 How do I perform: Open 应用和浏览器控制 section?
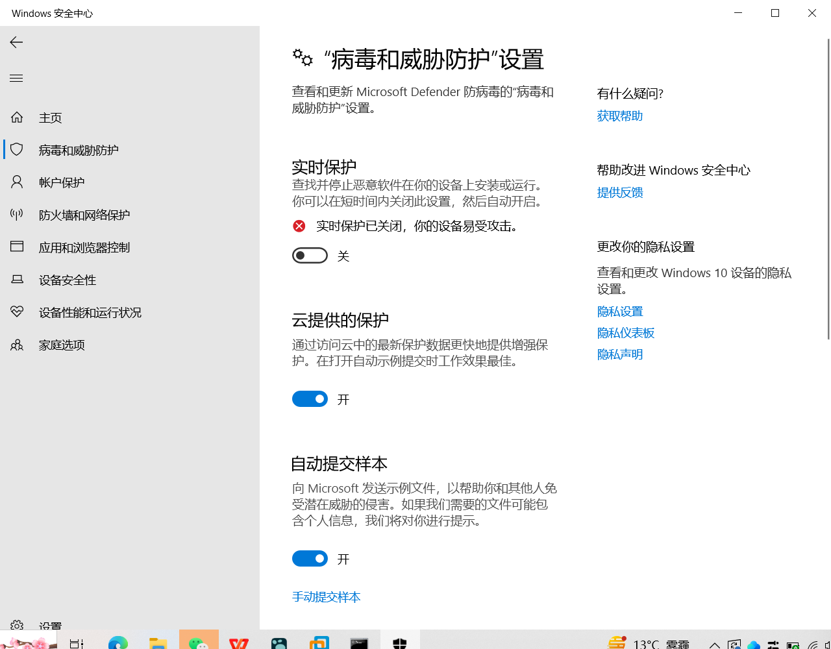click(x=130, y=247)
